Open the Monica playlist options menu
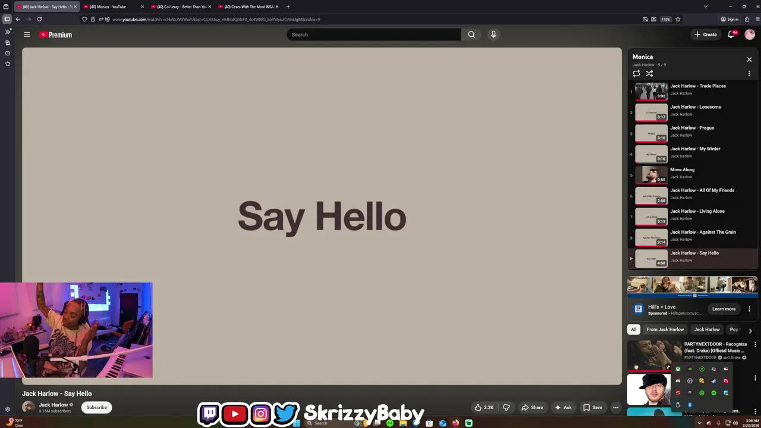This screenshot has width=761, height=428. click(749, 74)
